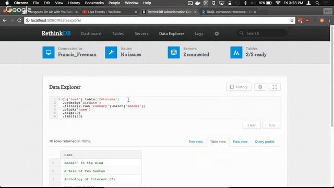
Task: Click the search magnifier icon in navbar
Action: 241,33
